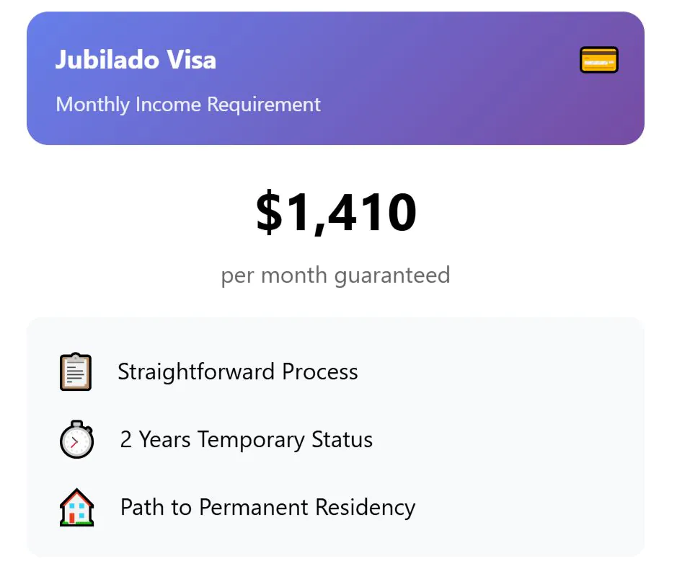Click Monthly Income Requirement subtitle

(188, 105)
